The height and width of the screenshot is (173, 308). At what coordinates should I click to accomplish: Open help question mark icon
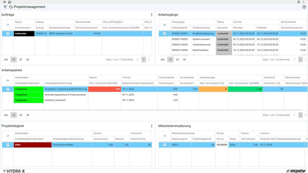pos(304,7)
